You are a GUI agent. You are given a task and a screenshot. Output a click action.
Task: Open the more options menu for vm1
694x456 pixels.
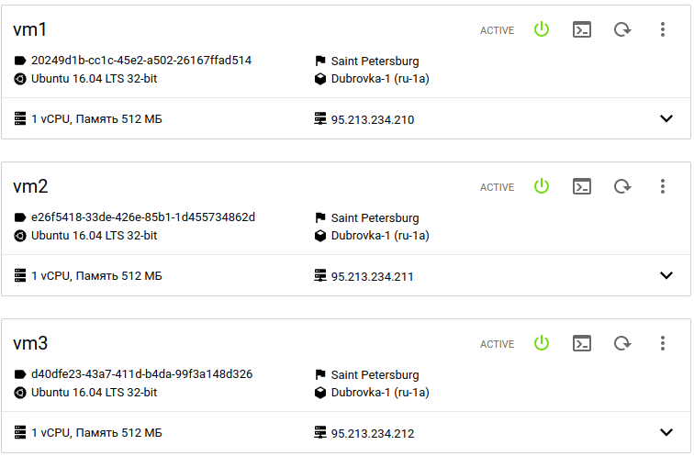[663, 29]
